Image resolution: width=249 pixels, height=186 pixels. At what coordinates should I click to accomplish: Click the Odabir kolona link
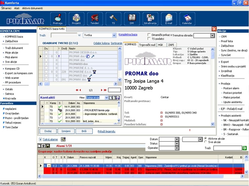click(101, 43)
